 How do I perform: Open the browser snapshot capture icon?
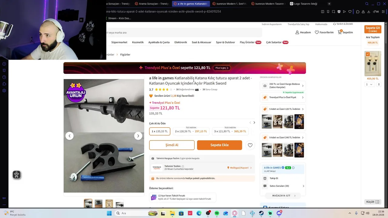[x=333, y=12]
